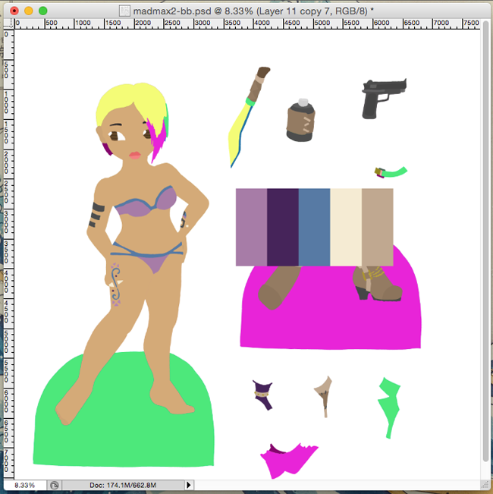This screenshot has width=493, height=494.
Task: Pick the steel blue palette swatch on canvas
Action: point(314,227)
